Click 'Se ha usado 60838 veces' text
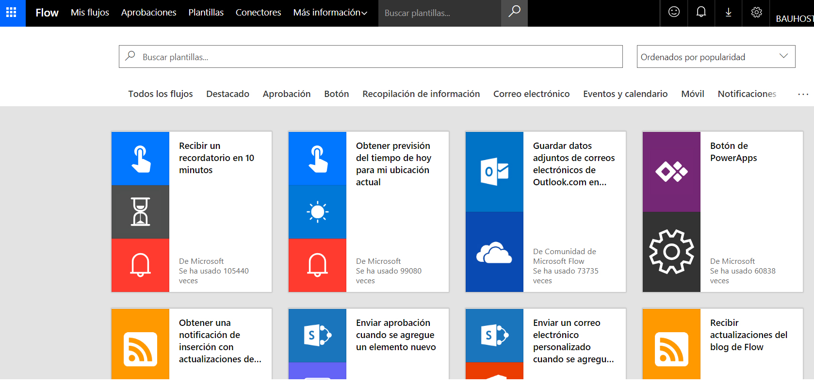The image size is (814, 387). [x=743, y=276]
